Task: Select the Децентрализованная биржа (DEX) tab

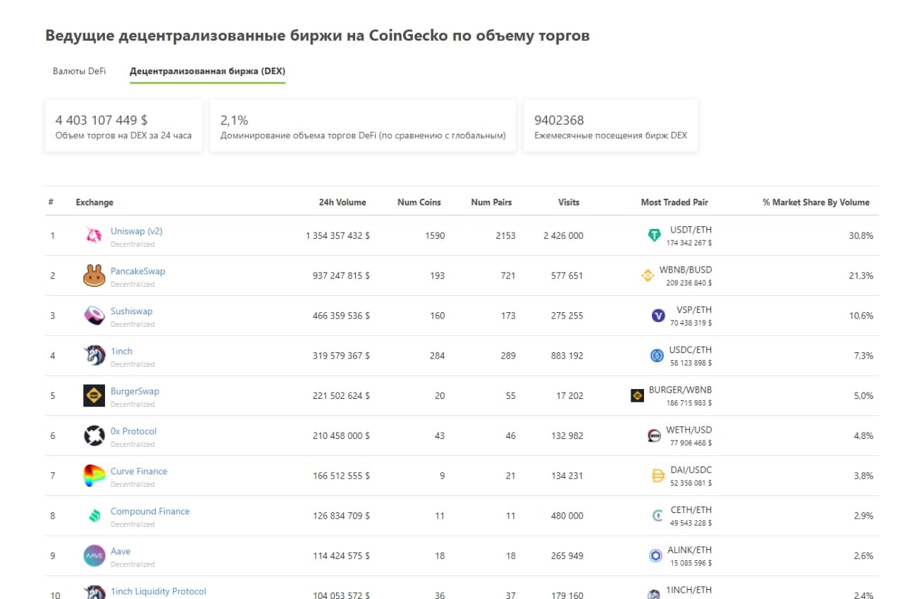Action: click(207, 71)
